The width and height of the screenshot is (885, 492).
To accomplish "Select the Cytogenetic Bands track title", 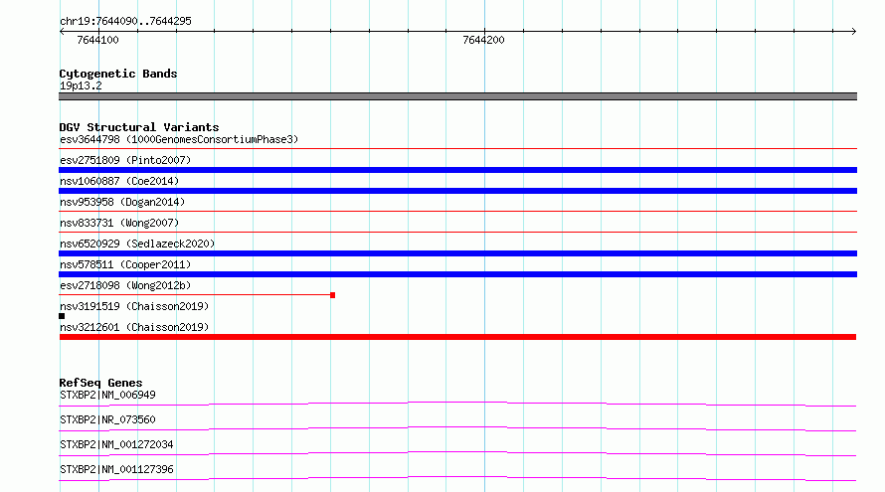I will pyautogui.click(x=118, y=74).
